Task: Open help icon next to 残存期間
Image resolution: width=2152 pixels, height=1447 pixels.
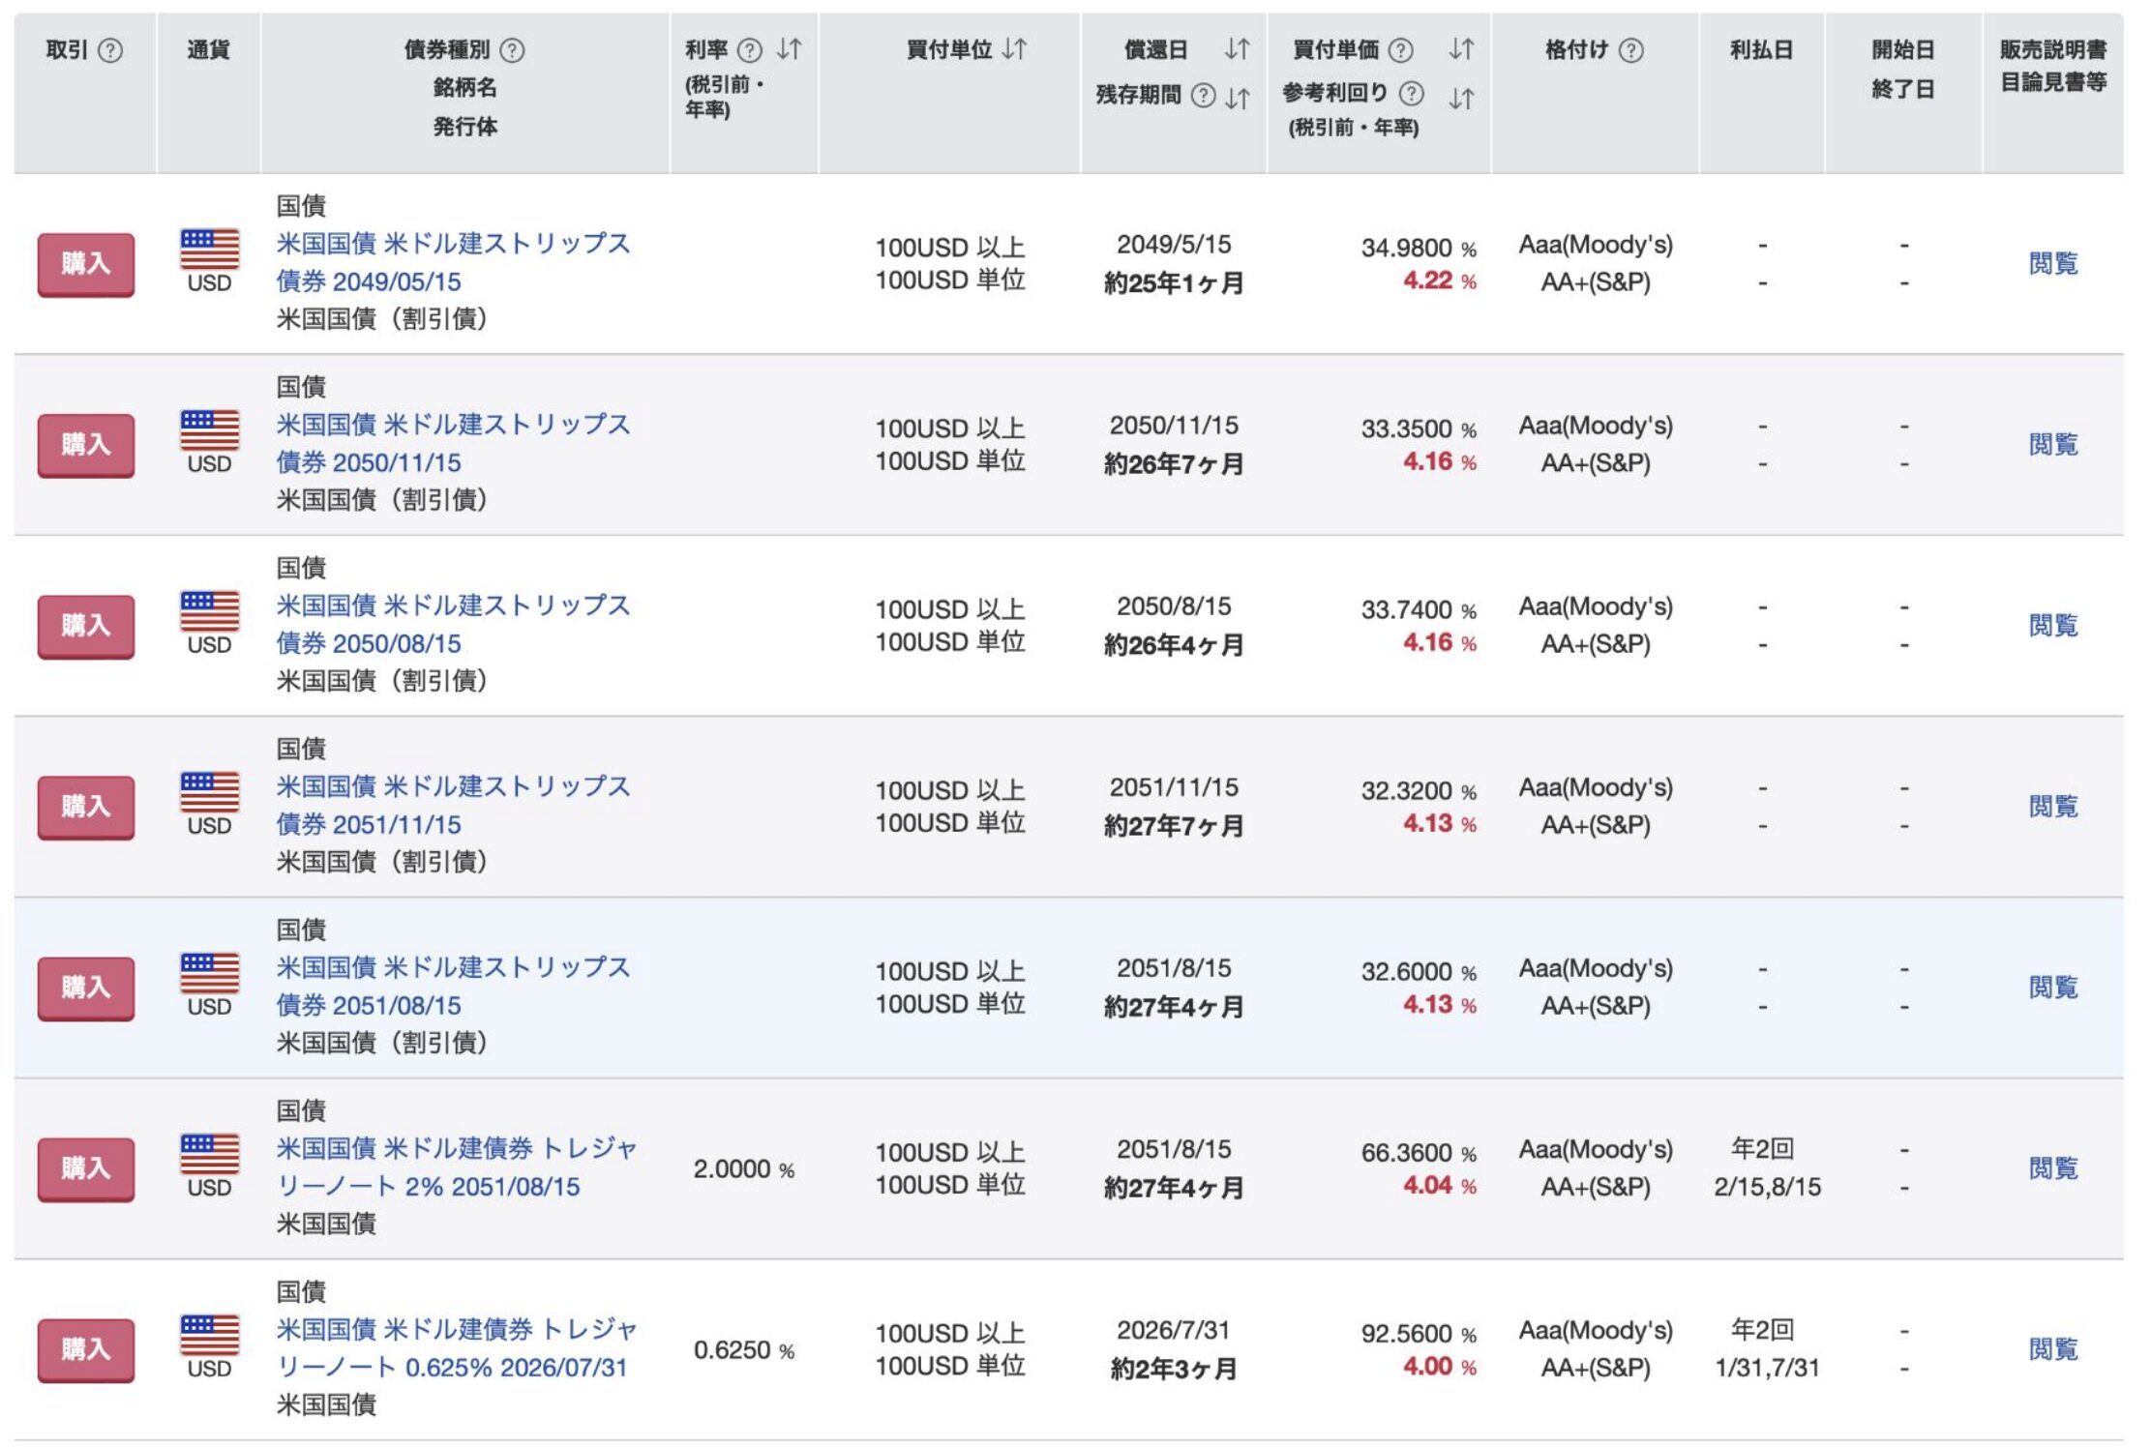Action: tap(1203, 96)
